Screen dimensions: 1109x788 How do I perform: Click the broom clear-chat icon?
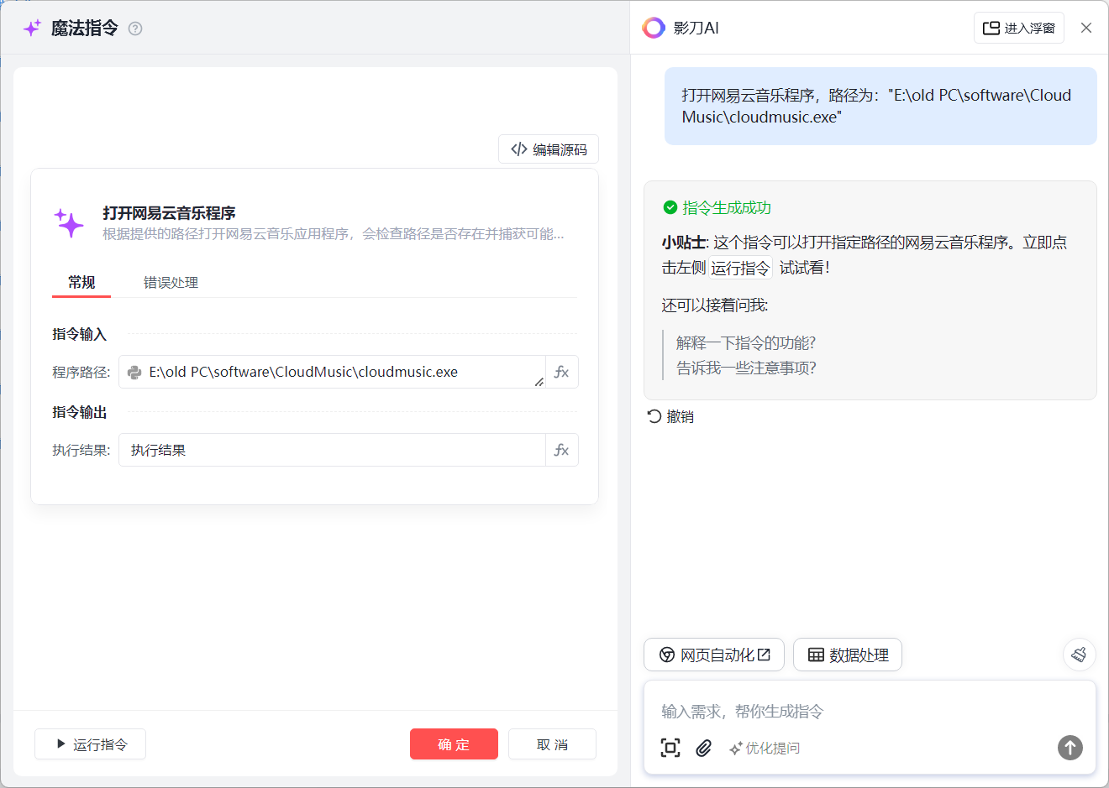pyautogui.click(x=1080, y=655)
